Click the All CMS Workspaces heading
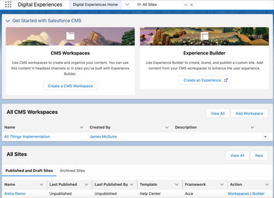Image resolution: width=274 pixels, height=198 pixels. click(32, 112)
